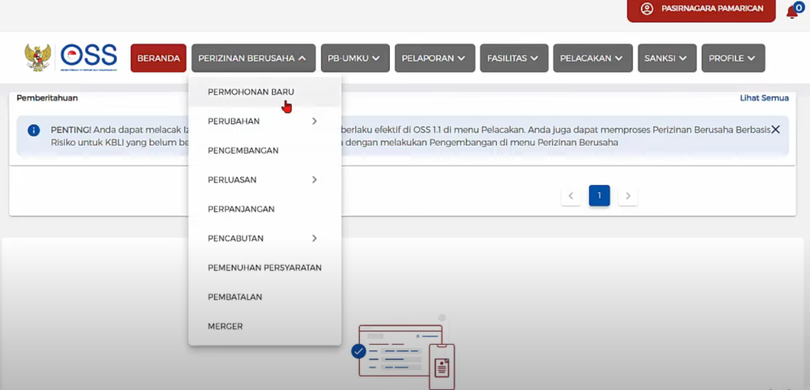The height and width of the screenshot is (390, 810).
Task: Open the Pasirnagara Pamarican account button
Action: point(701,9)
